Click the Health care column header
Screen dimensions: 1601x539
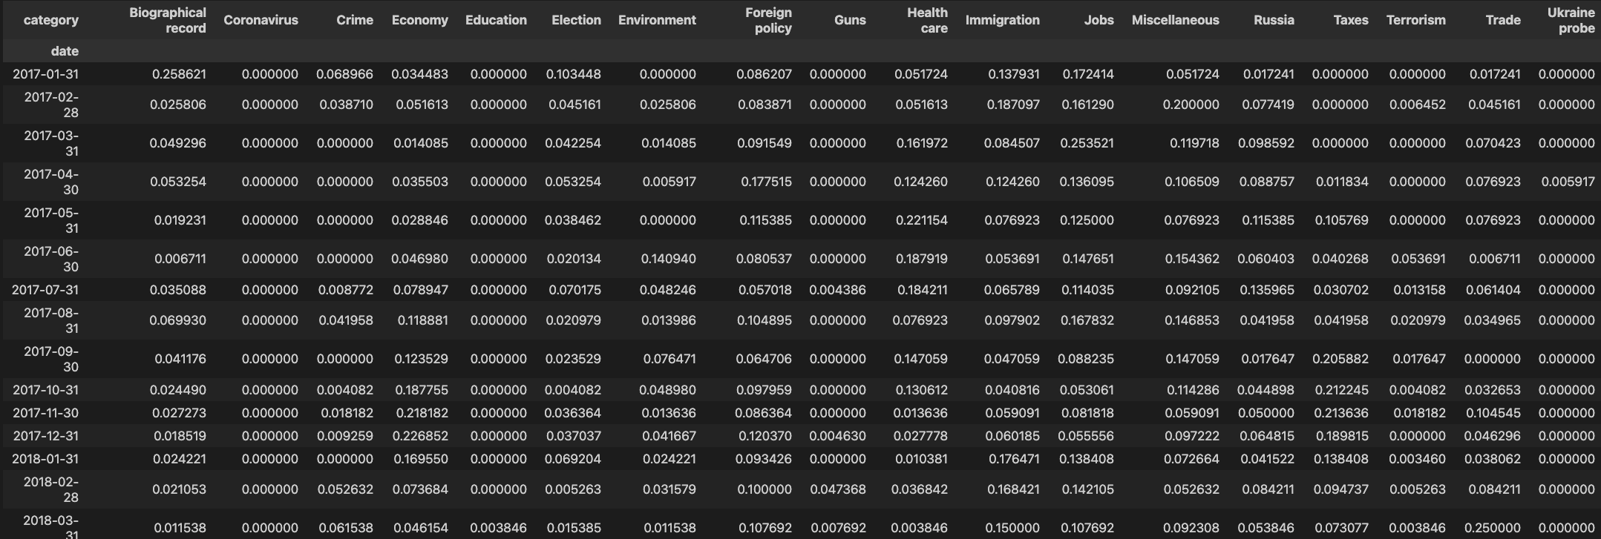(927, 20)
